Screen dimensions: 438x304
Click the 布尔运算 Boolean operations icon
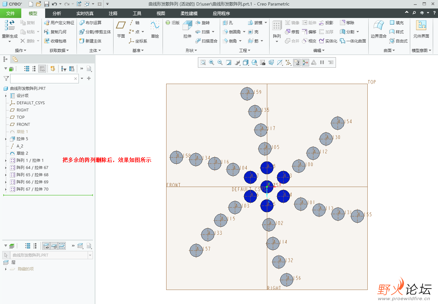[x=90, y=23]
